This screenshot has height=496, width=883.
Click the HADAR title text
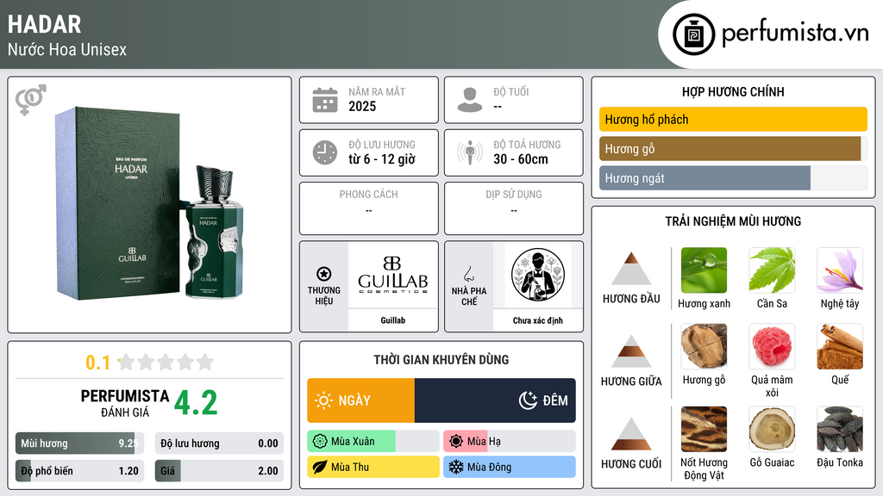click(45, 24)
